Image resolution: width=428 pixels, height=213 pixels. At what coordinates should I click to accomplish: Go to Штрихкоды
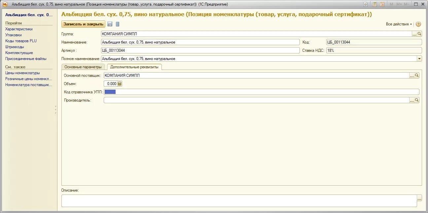pyautogui.click(x=15, y=47)
